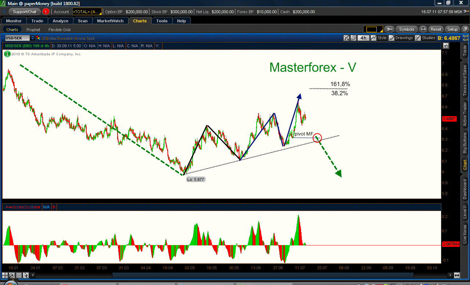Open the MarketWatch tab
The width and height of the screenshot is (470, 285).
(110, 21)
